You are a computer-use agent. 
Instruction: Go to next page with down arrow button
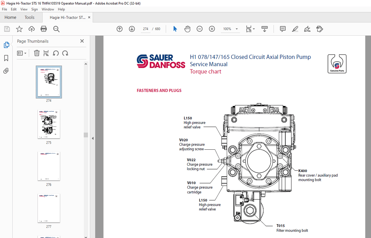132,29
